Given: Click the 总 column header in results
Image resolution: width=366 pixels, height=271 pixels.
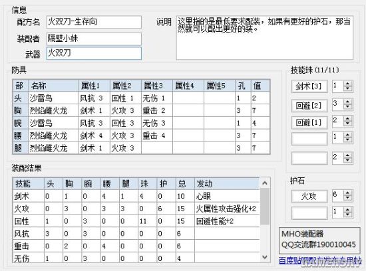Looking at the screenshot, I should click(185, 183).
